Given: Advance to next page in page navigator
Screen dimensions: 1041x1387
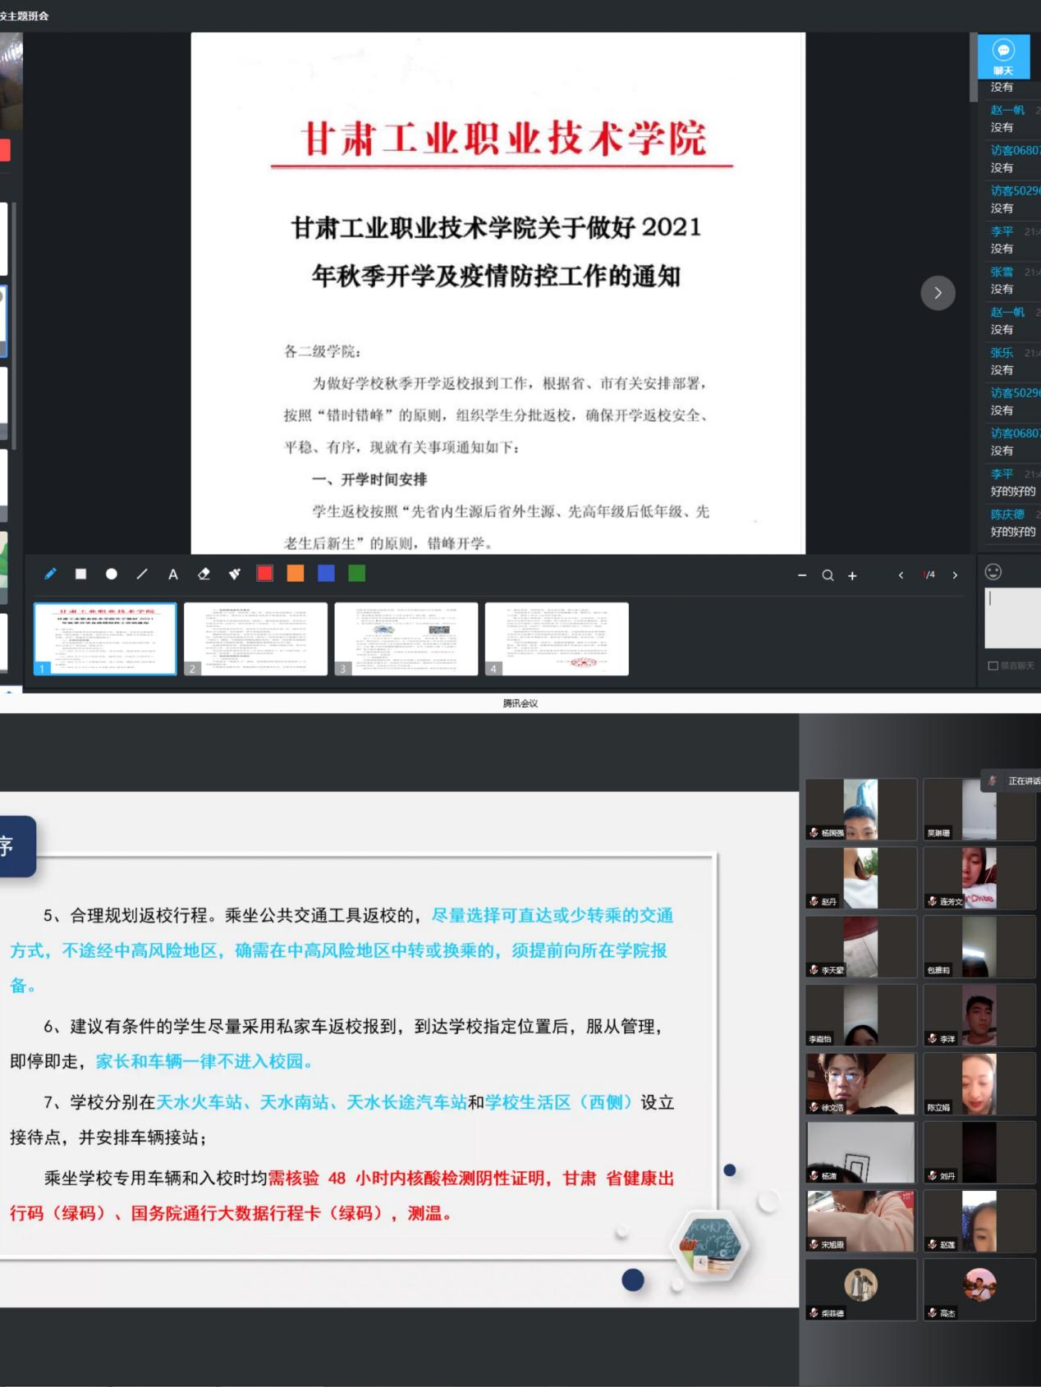Looking at the screenshot, I should point(955,575).
